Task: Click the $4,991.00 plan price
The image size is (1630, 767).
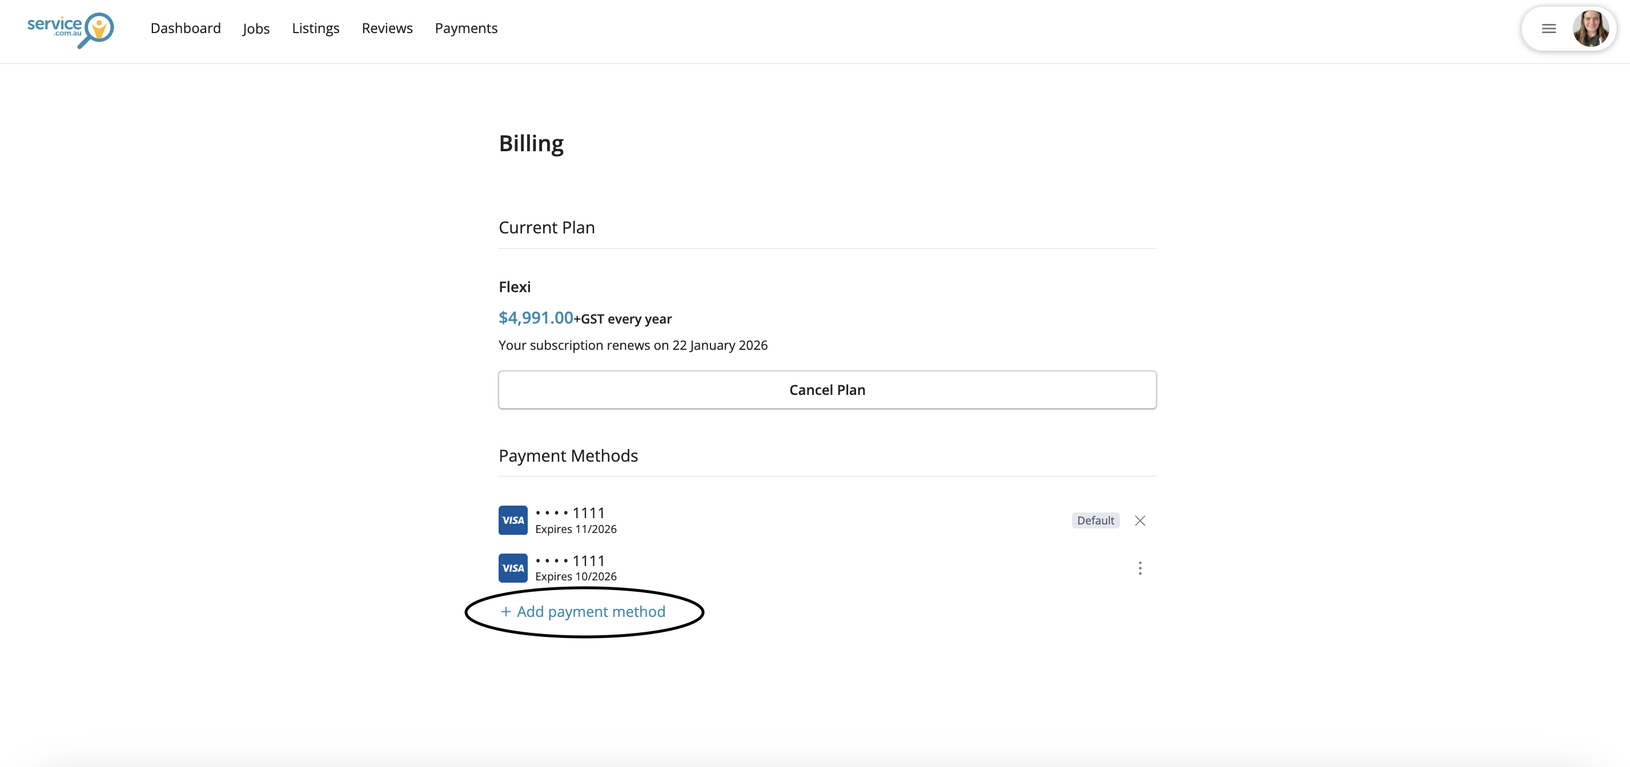Action: pos(535,317)
